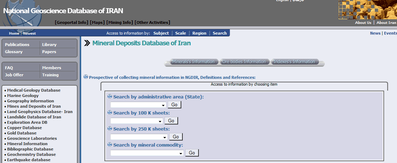Open Geochemistry Database link
Screen dimensions: 397x163
coord(31,154)
